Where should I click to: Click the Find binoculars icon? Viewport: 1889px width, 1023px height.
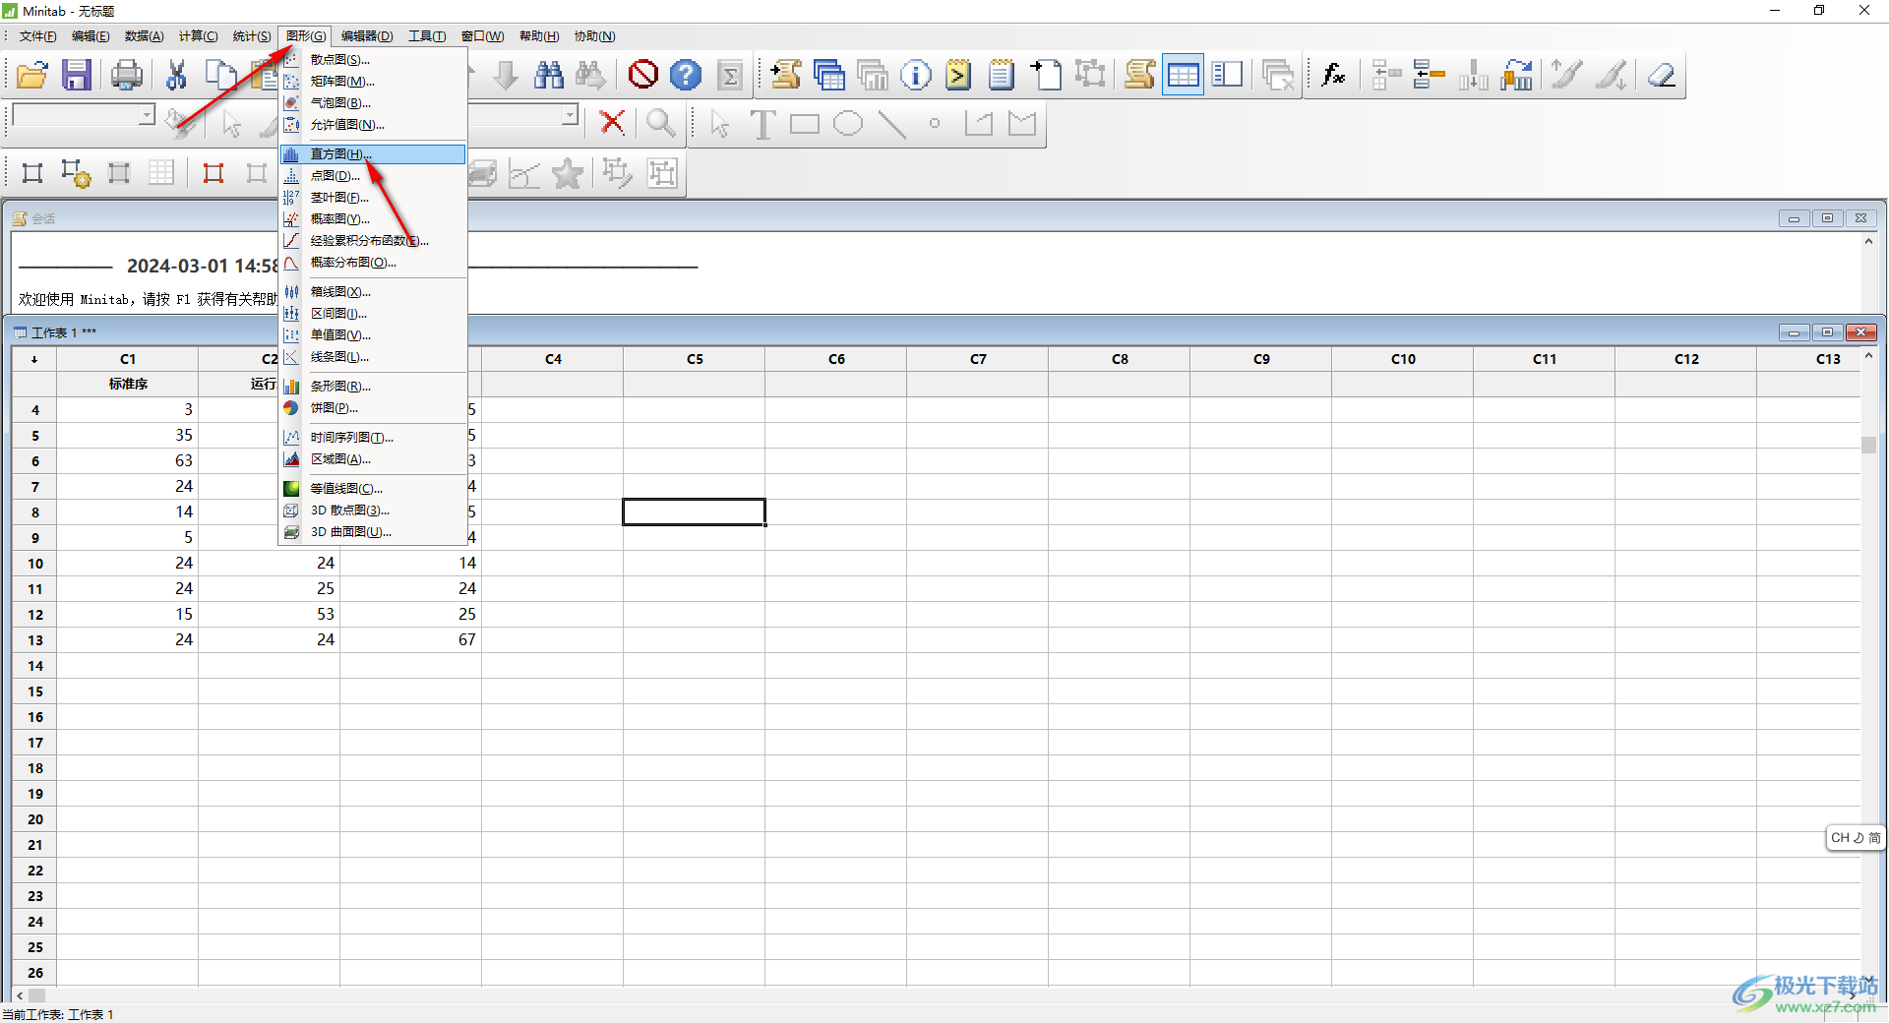548,75
